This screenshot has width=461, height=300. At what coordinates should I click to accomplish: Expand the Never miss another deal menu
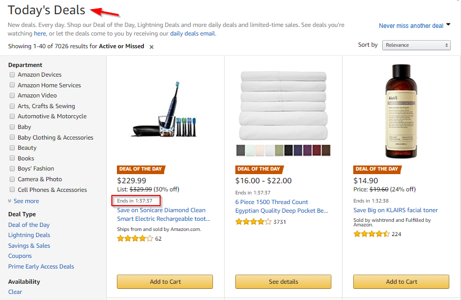click(x=415, y=26)
